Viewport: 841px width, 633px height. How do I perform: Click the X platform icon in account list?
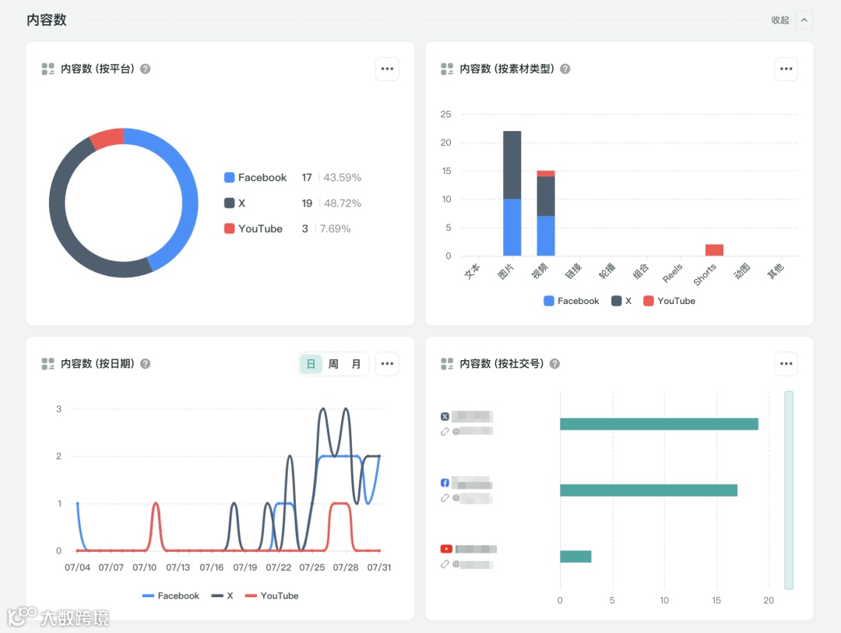pos(445,416)
